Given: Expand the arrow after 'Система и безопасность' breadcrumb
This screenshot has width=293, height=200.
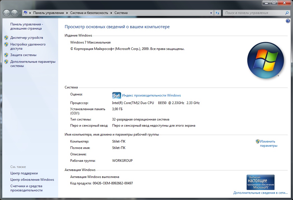Looking at the screenshot, I should [111, 13].
